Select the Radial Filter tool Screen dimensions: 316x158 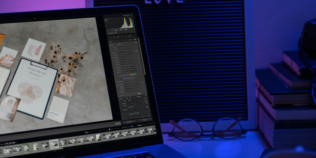point(126,36)
